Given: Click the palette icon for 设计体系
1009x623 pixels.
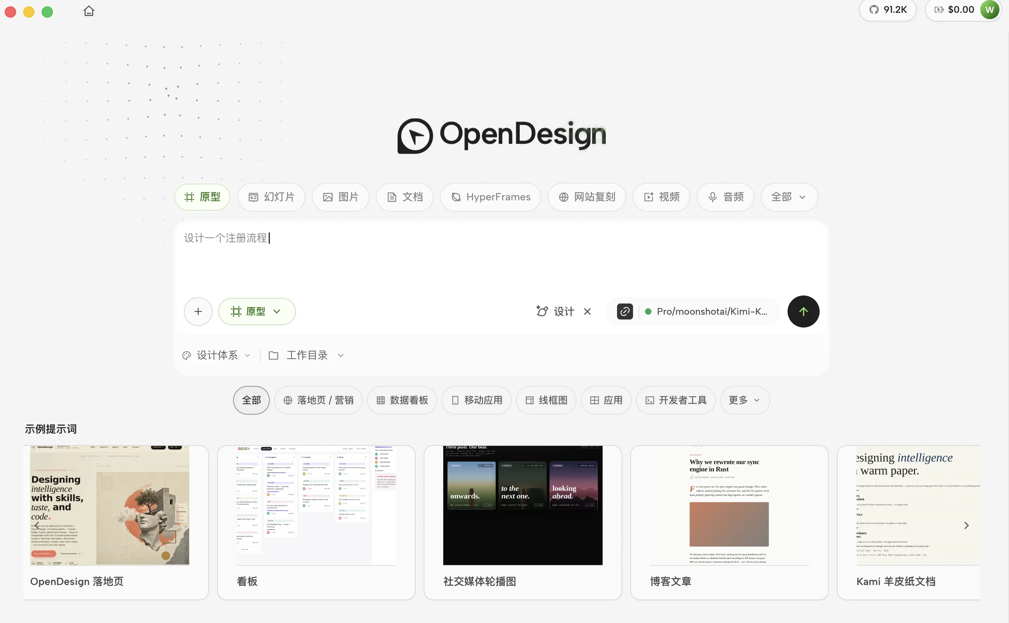Looking at the screenshot, I should coord(187,355).
